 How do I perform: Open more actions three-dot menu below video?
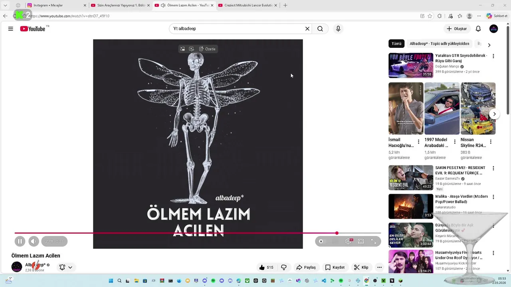point(379,267)
